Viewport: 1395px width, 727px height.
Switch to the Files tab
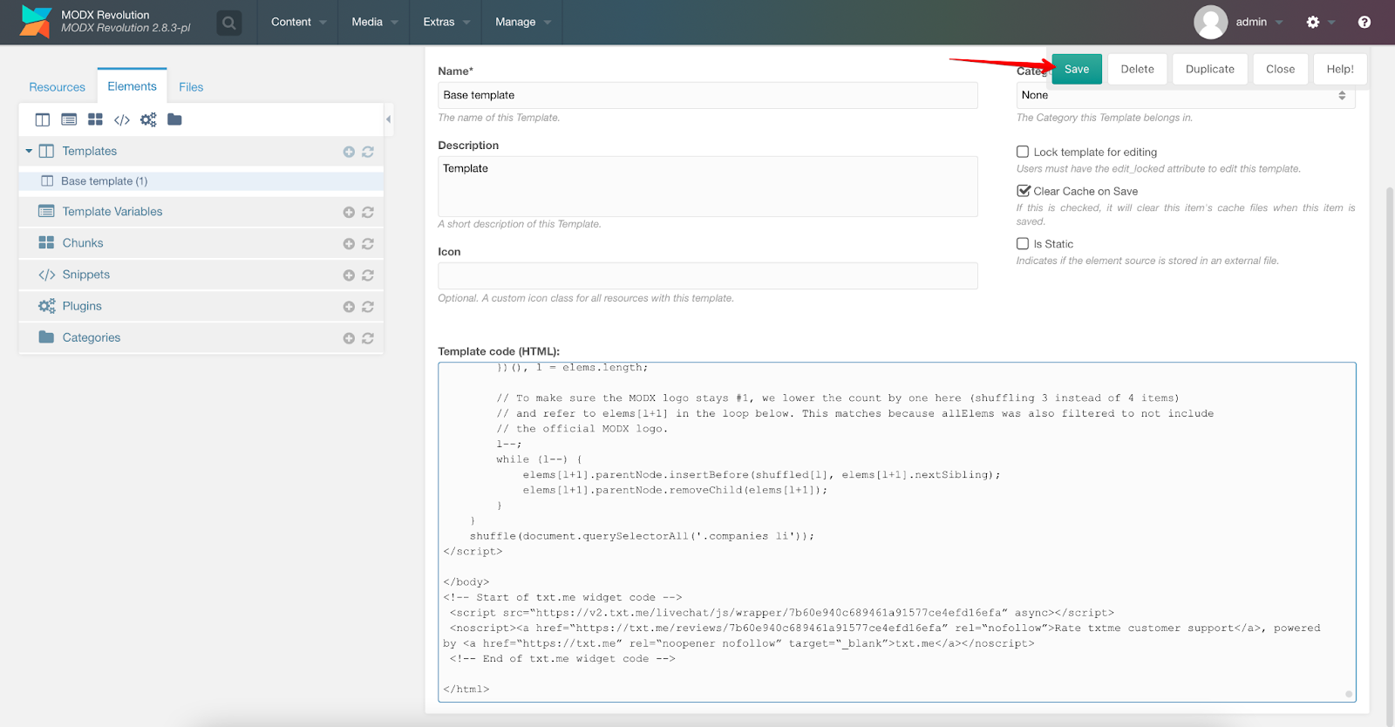point(191,87)
